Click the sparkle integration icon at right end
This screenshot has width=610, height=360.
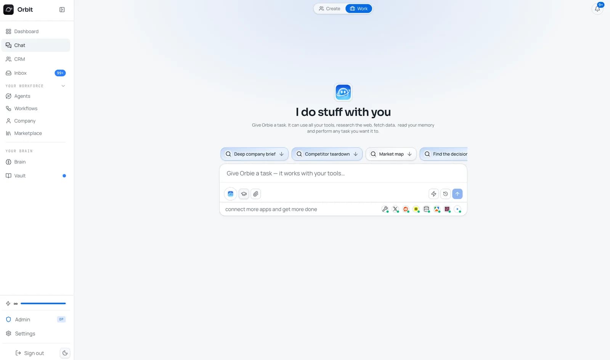(x=457, y=209)
